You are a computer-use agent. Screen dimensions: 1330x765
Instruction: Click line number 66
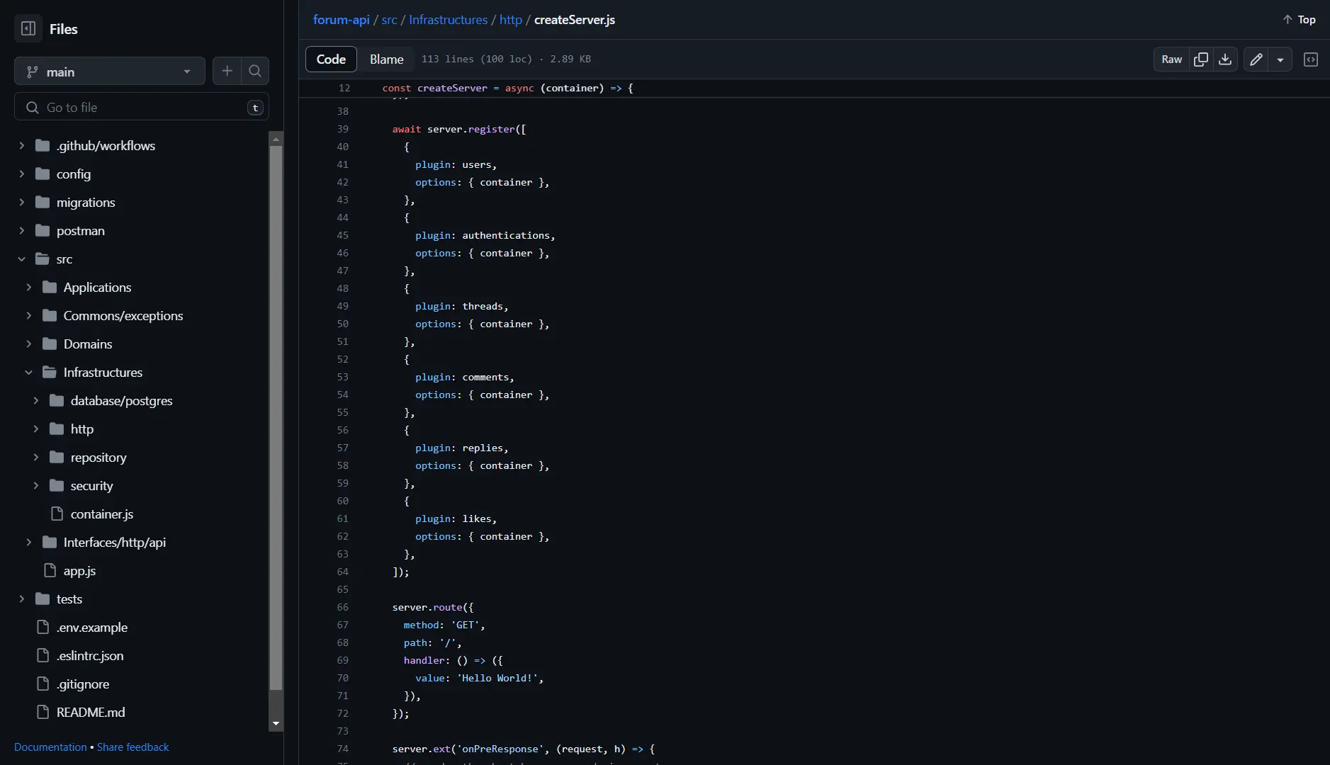pos(343,607)
